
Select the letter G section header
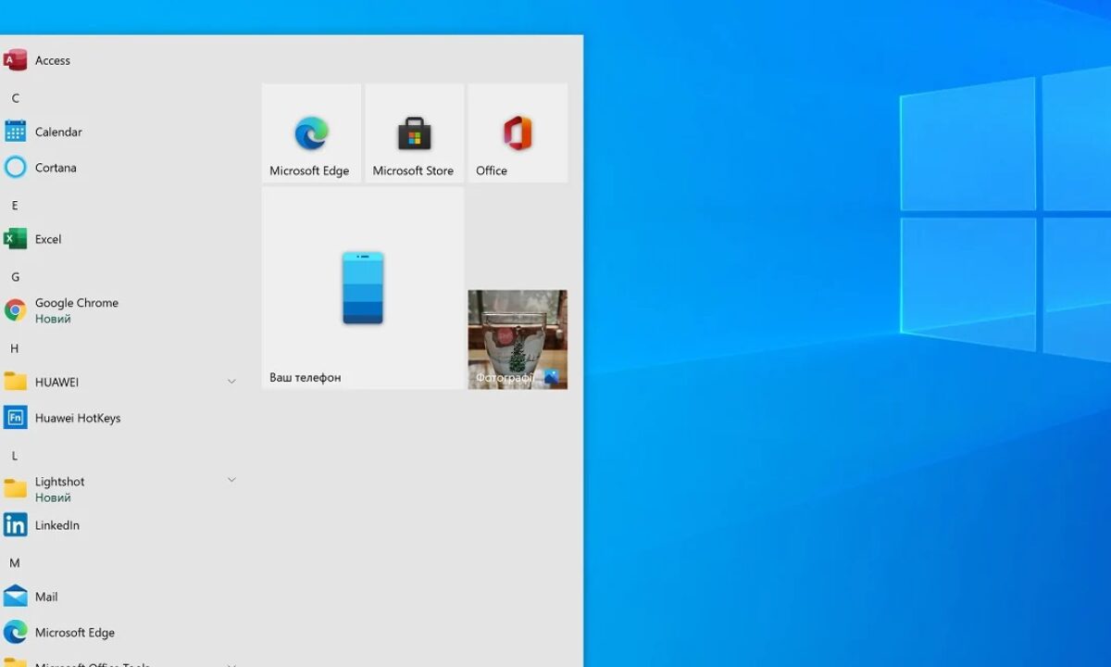tap(15, 277)
